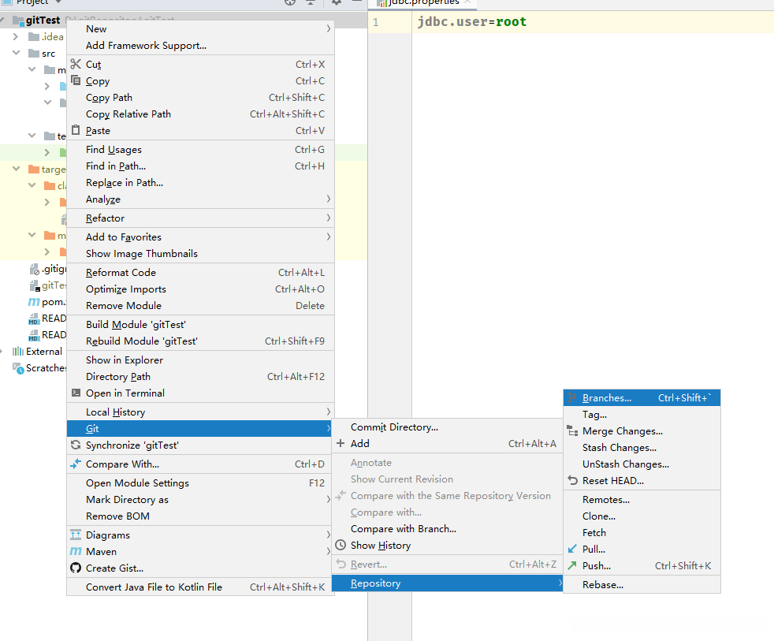Viewport: 774px width, 641px height.
Task: Open the Analyze submenu
Action: pyautogui.click(x=200, y=199)
